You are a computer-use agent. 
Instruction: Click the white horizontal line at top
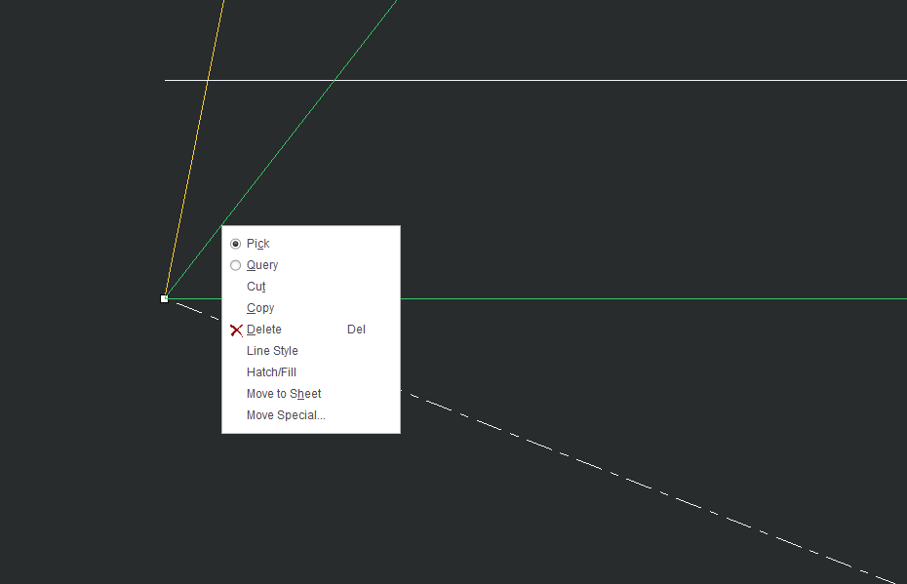click(x=535, y=80)
